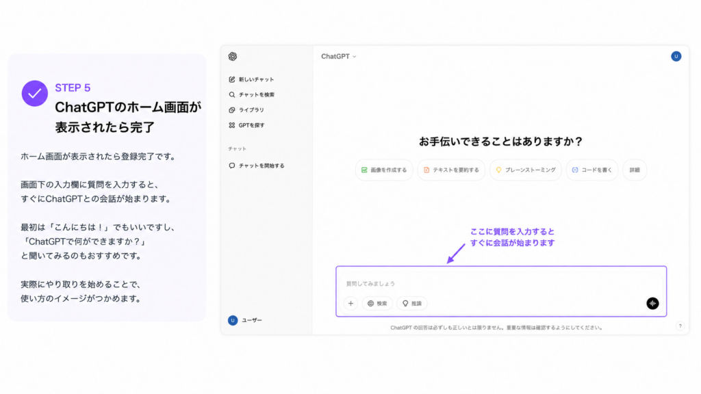Click the sidebar bottom U avatar circle
This screenshot has width=701, height=394.
[x=233, y=320]
